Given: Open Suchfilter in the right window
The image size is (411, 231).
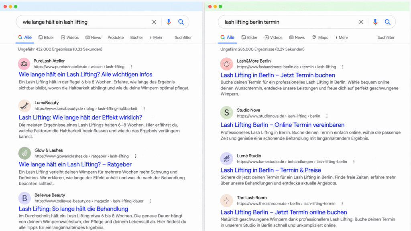Looking at the screenshot, I should 386,37.
